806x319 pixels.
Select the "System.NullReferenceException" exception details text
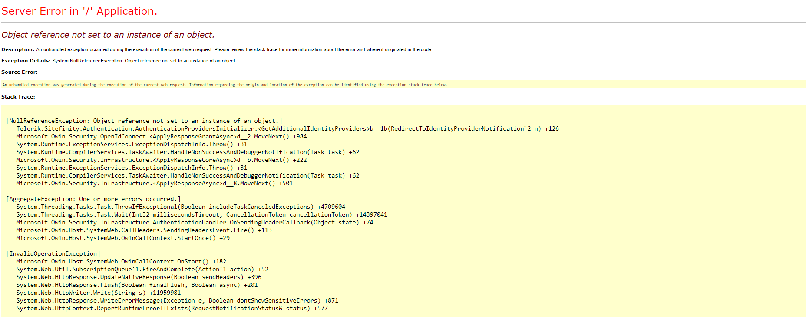(144, 61)
